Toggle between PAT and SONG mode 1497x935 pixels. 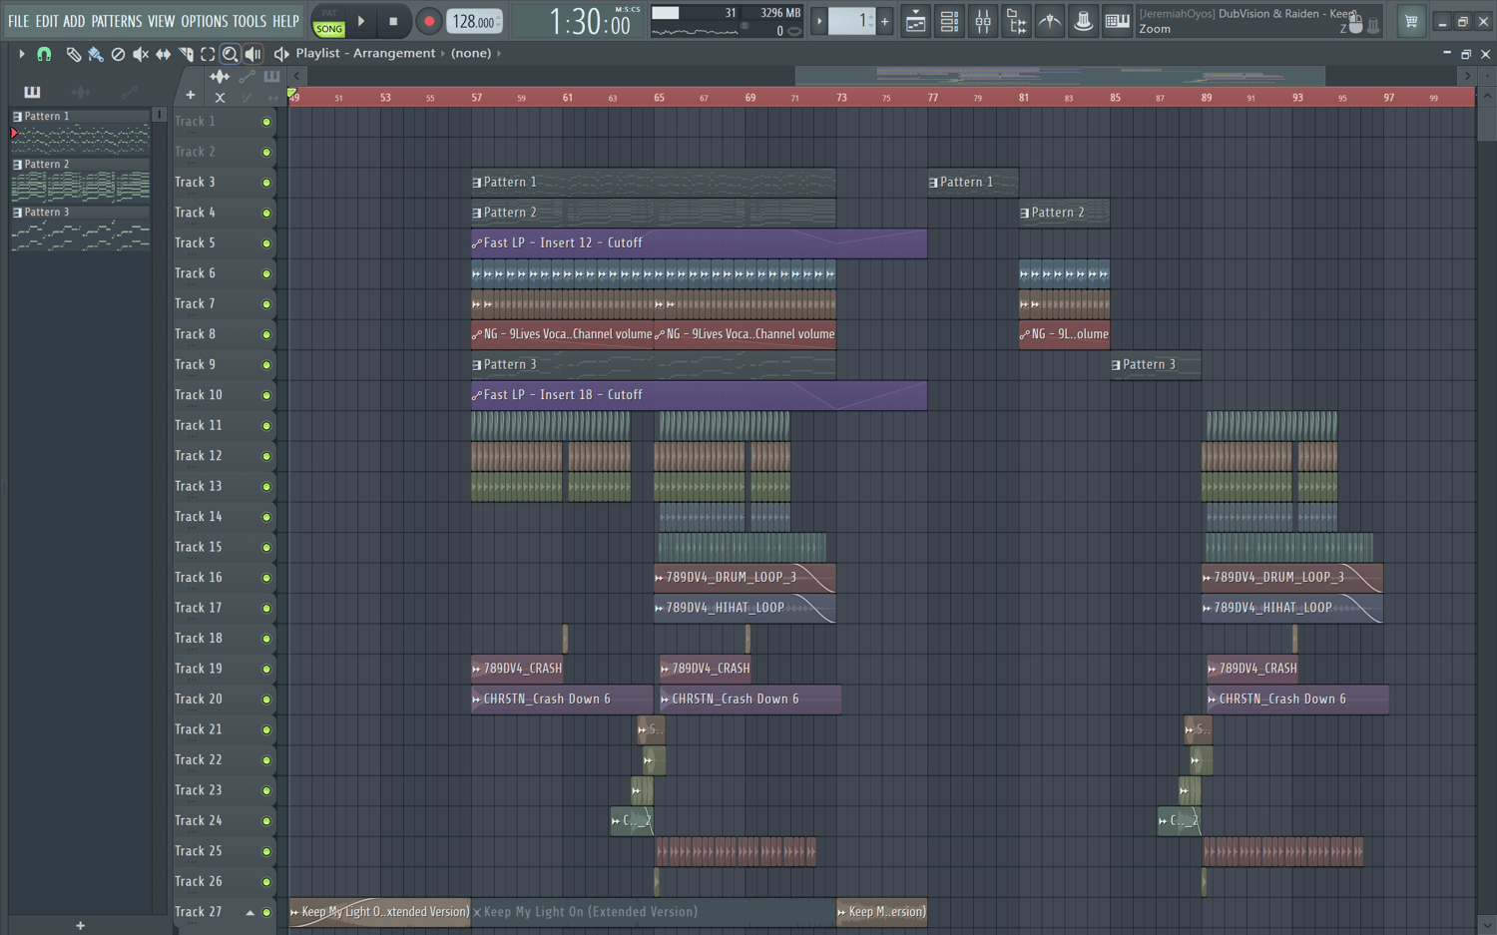pos(328,23)
